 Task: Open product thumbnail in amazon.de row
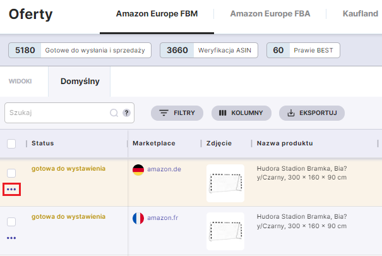click(225, 183)
